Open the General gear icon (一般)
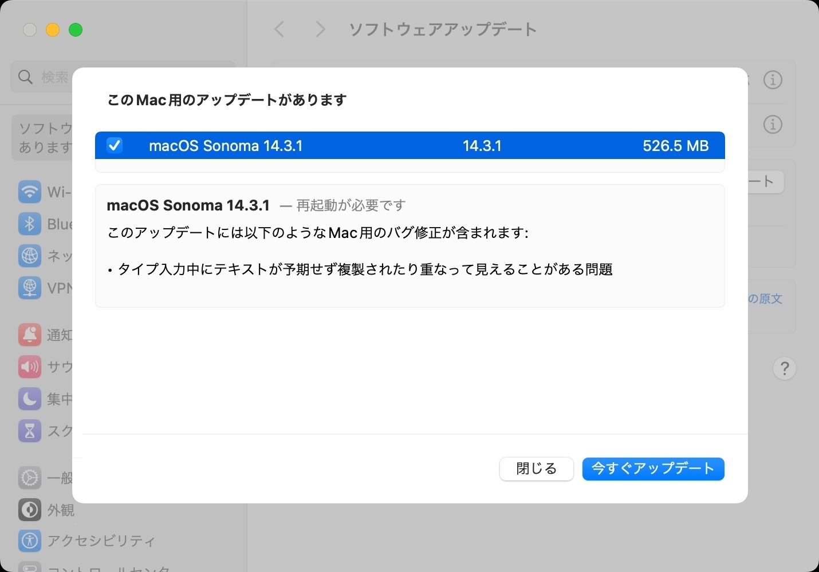The height and width of the screenshot is (572, 819). (x=30, y=478)
